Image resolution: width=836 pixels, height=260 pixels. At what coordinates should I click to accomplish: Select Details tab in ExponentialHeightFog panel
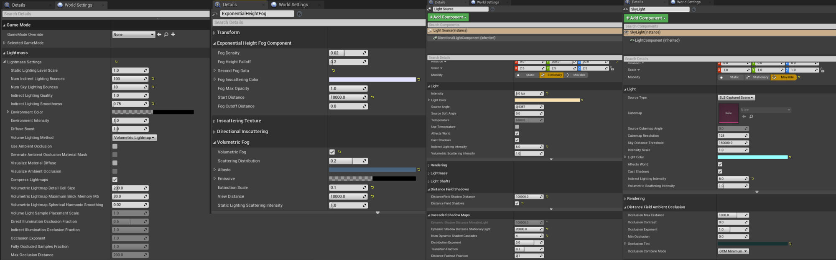229,5
